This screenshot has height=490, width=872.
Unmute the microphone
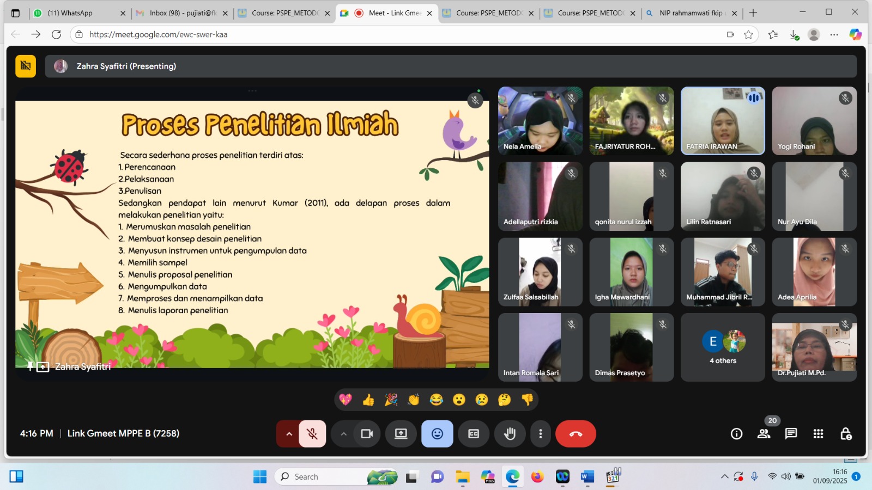(312, 434)
